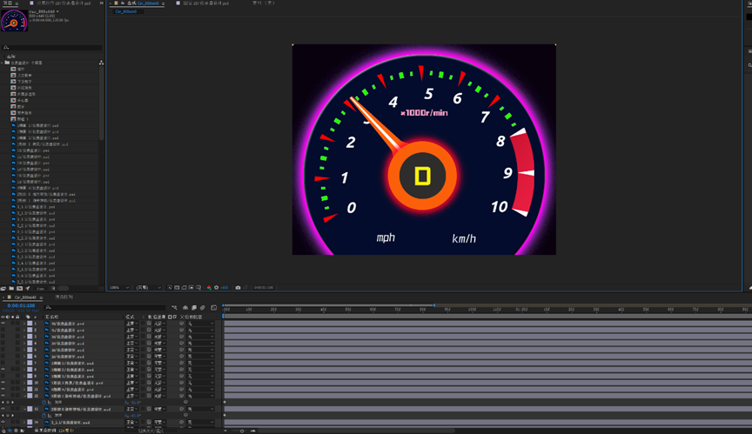Hide layer 10 with its eye icon
The width and height of the screenshot is (752, 434).
tap(3, 383)
